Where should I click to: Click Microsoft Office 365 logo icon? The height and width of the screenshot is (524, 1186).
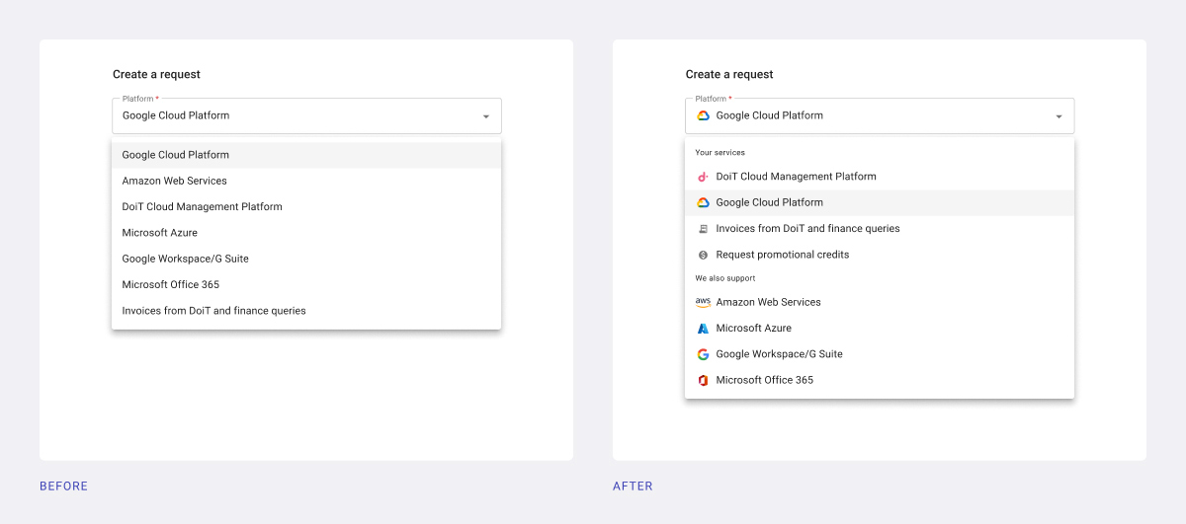click(703, 380)
